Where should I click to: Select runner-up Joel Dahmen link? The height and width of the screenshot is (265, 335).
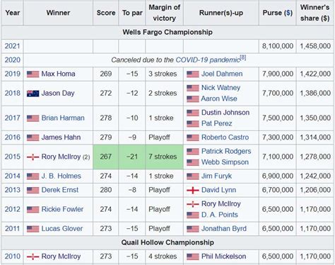tap(222, 74)
